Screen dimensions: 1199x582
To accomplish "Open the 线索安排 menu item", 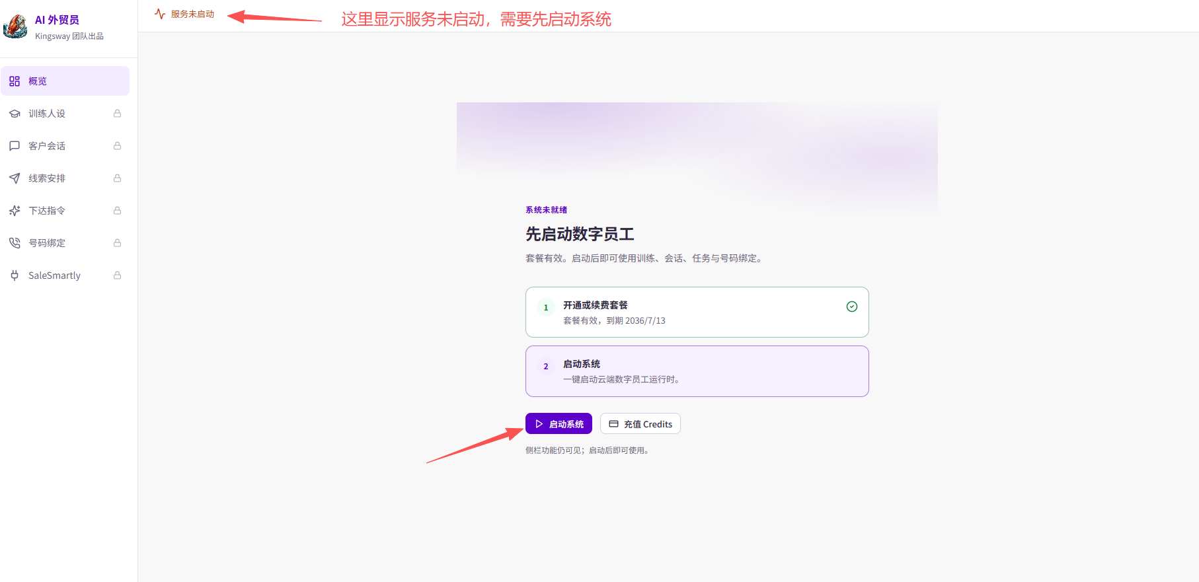I will click(65, 178).
